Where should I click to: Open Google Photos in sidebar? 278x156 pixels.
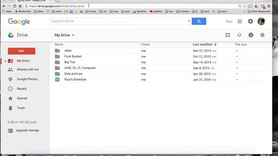click(x=27, y=79)
